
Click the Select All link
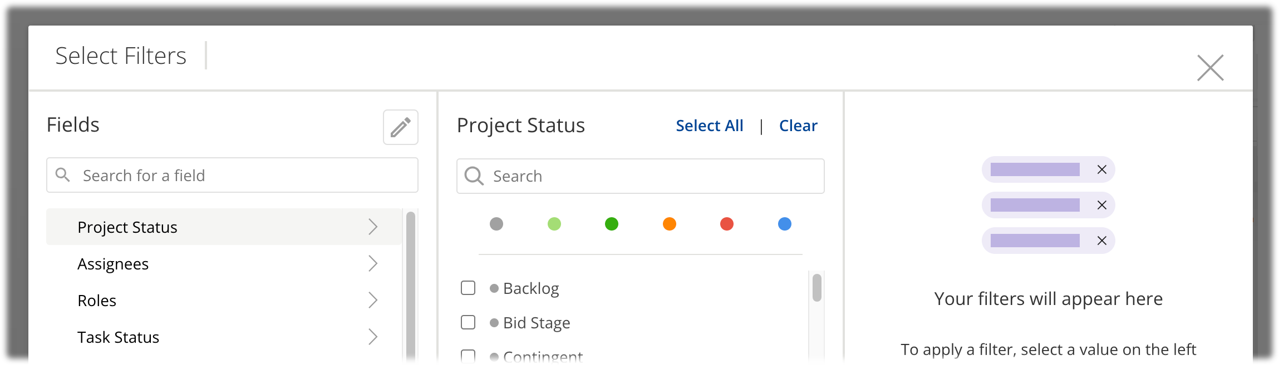tap(710, 126)
